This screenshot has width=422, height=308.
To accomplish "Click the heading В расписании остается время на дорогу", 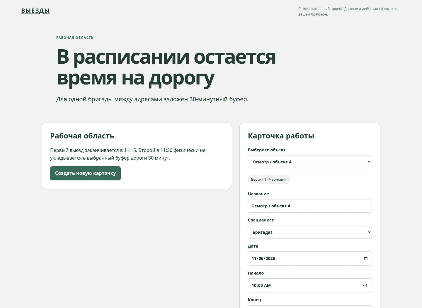I will click(166, 67).
